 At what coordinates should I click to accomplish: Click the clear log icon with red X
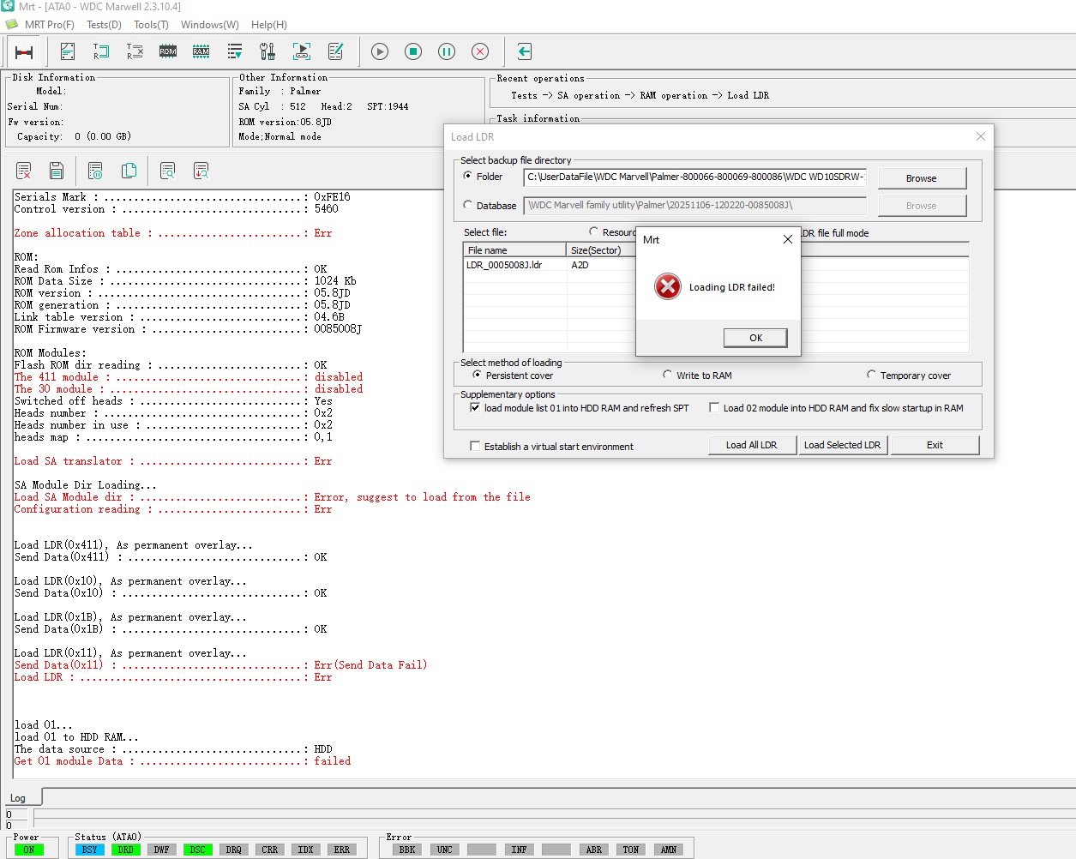(24, 171)
